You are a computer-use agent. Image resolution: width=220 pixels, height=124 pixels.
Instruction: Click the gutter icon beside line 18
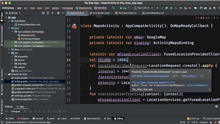pos(74,26)
